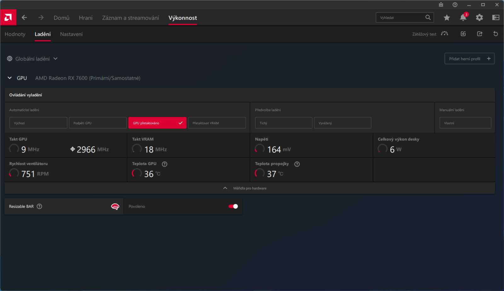Click the import tuning profile icon
The height and width of the screenshot is (291, 504).
pyautogui.click(x=463, y=34)
